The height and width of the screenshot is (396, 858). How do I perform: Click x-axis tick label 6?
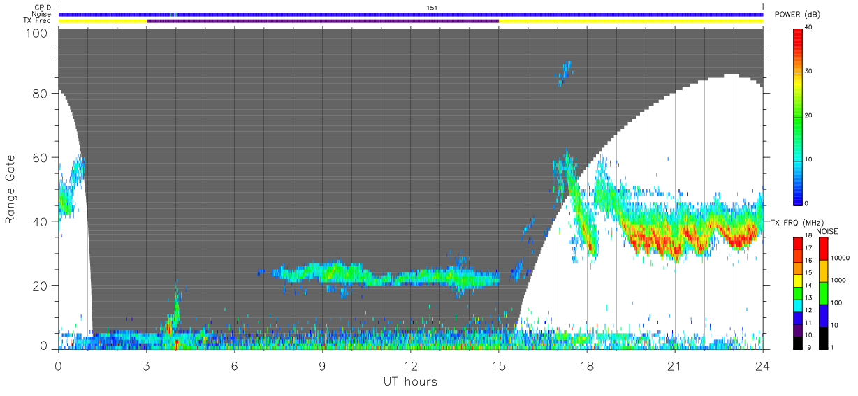235,365
